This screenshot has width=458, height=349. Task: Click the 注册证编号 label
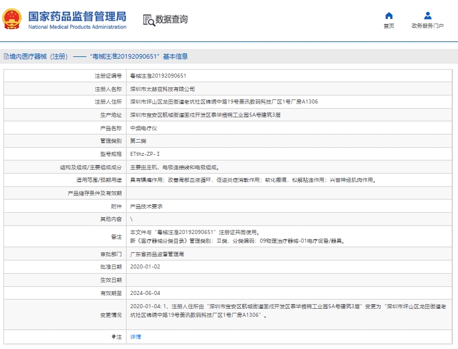(x=108, y=76)
